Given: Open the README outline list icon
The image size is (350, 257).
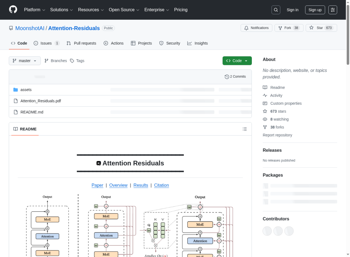Looking at the screenshot, I should [x=245, y=129].
